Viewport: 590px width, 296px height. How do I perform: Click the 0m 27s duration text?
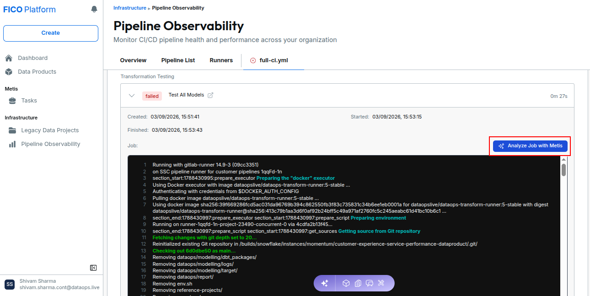coord(559,97)
